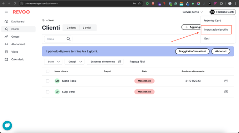Image resolution: width=239 pixels, height=133 pixels.
Task: Open Luigi Verdi client name
Action: tap(68, 92)
